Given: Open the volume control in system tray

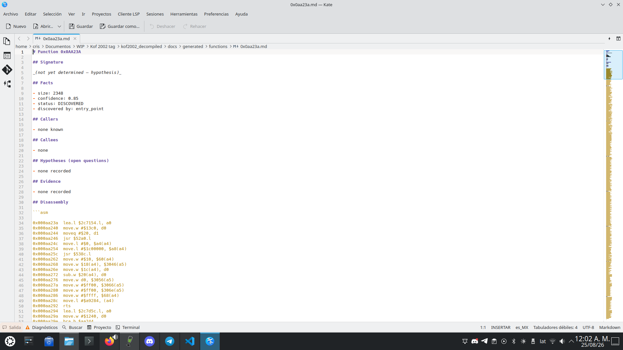Looking at the screenshot, I should pos(562,341).
